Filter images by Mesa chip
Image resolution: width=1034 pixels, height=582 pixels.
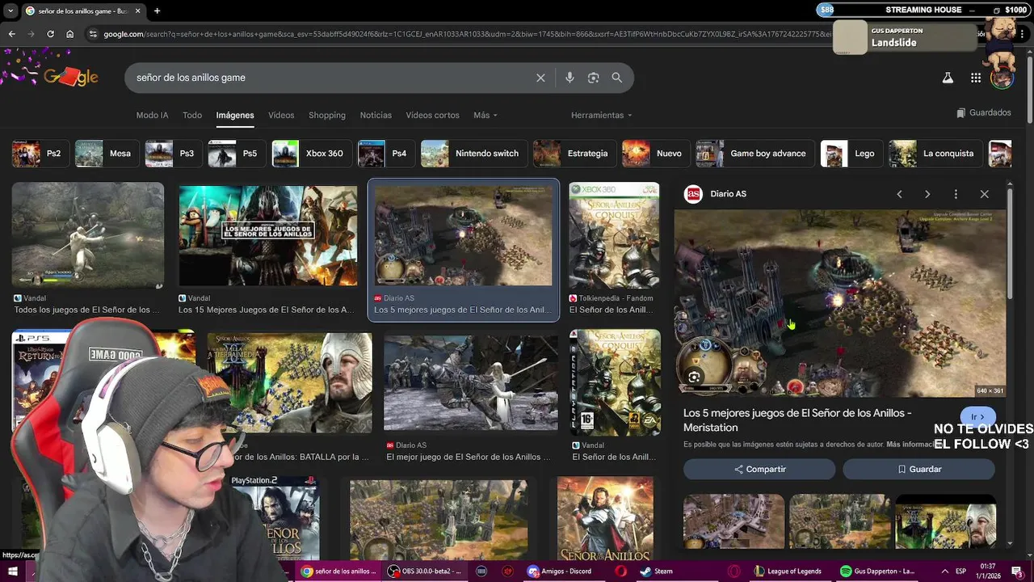107,154
